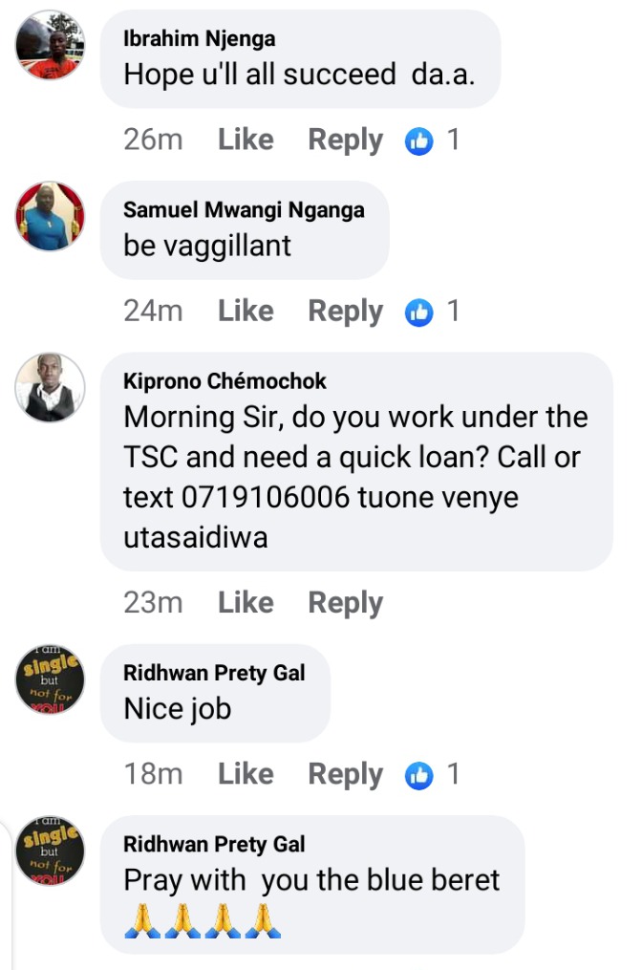Viewport: 642px width, 970px height.
Task: Like the 'Nice job' comment
Action: [246, 774]
